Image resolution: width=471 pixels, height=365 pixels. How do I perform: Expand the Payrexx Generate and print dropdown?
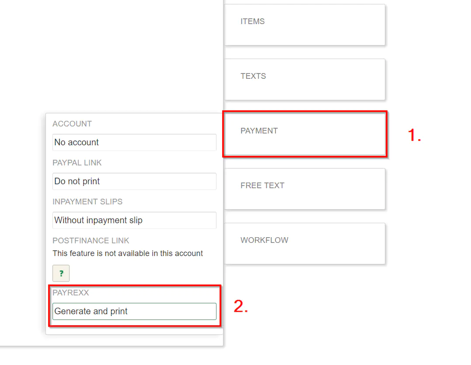click(x=134, y=311)
